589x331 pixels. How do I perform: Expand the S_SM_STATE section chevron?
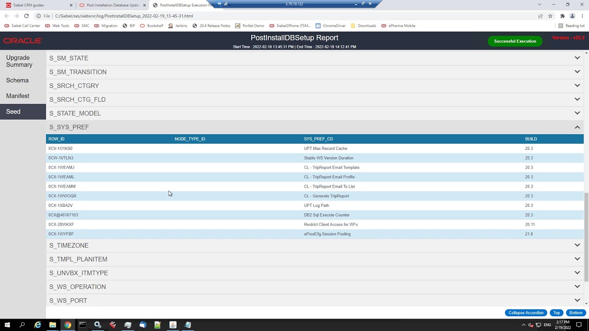(577, 58)
